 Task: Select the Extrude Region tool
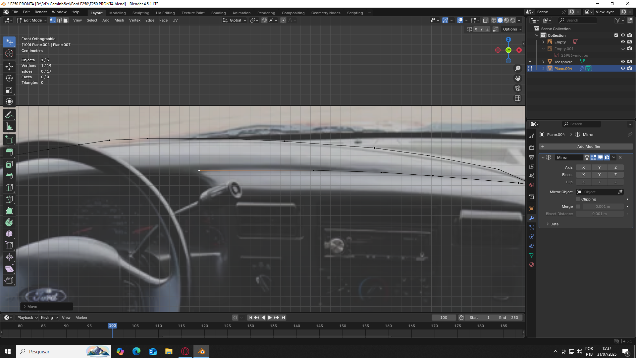pyautogui.click(x=9, y=153)
